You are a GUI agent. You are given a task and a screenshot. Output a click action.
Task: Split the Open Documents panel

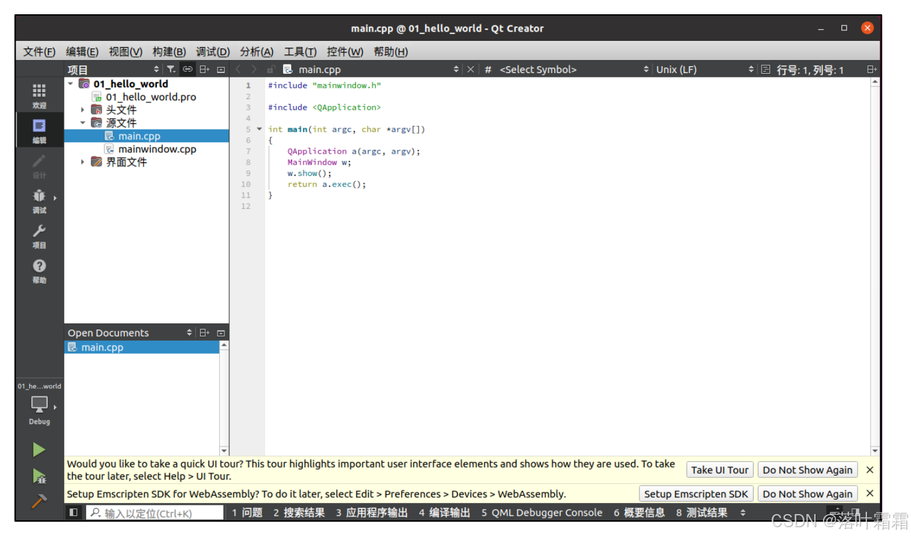(x=204, y=333)
